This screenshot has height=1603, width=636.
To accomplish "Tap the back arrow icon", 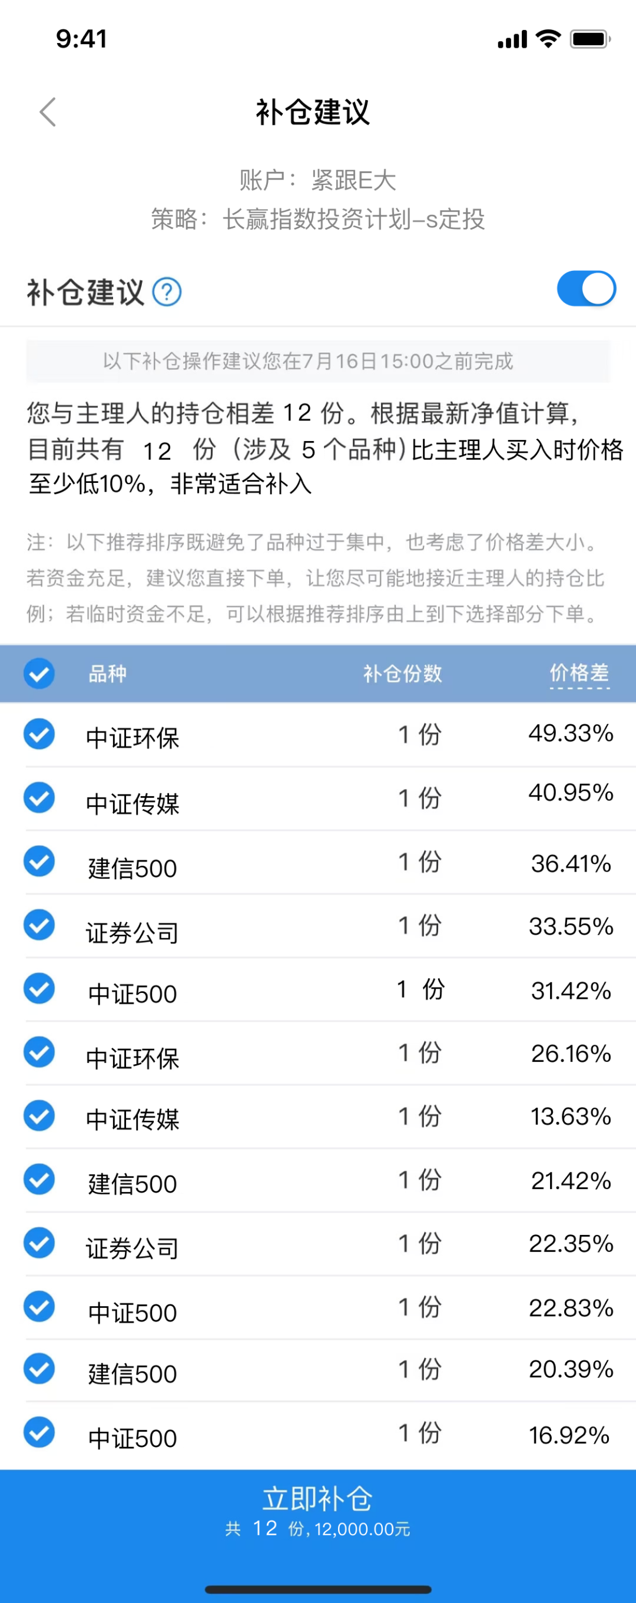I will [x=48, y=112].
